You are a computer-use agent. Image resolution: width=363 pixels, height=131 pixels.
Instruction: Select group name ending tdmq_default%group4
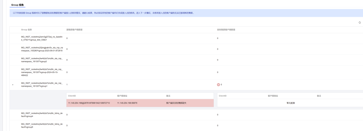point(42,115)
